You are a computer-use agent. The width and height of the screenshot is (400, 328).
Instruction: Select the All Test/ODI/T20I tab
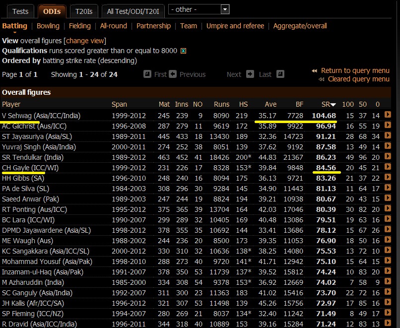132,11
